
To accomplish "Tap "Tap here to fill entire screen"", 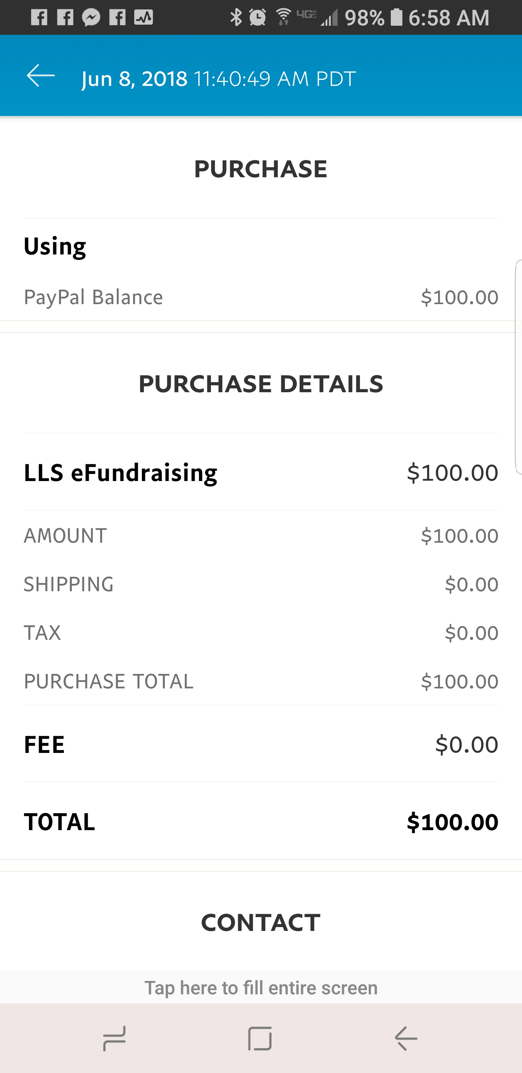I will [x=261, y=988].
